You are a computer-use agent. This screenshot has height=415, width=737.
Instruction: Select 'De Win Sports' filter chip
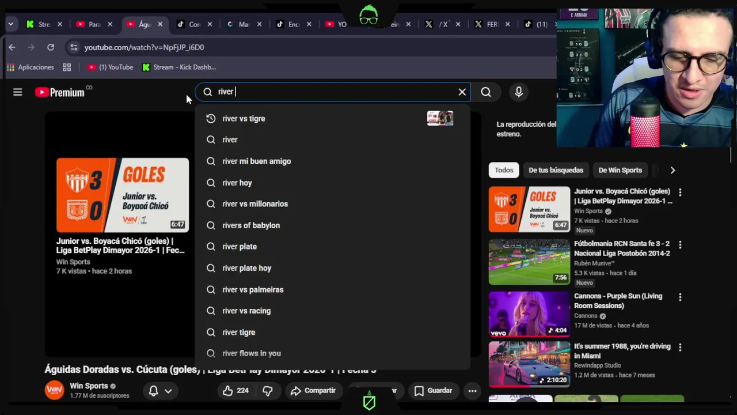coord(620,170)
